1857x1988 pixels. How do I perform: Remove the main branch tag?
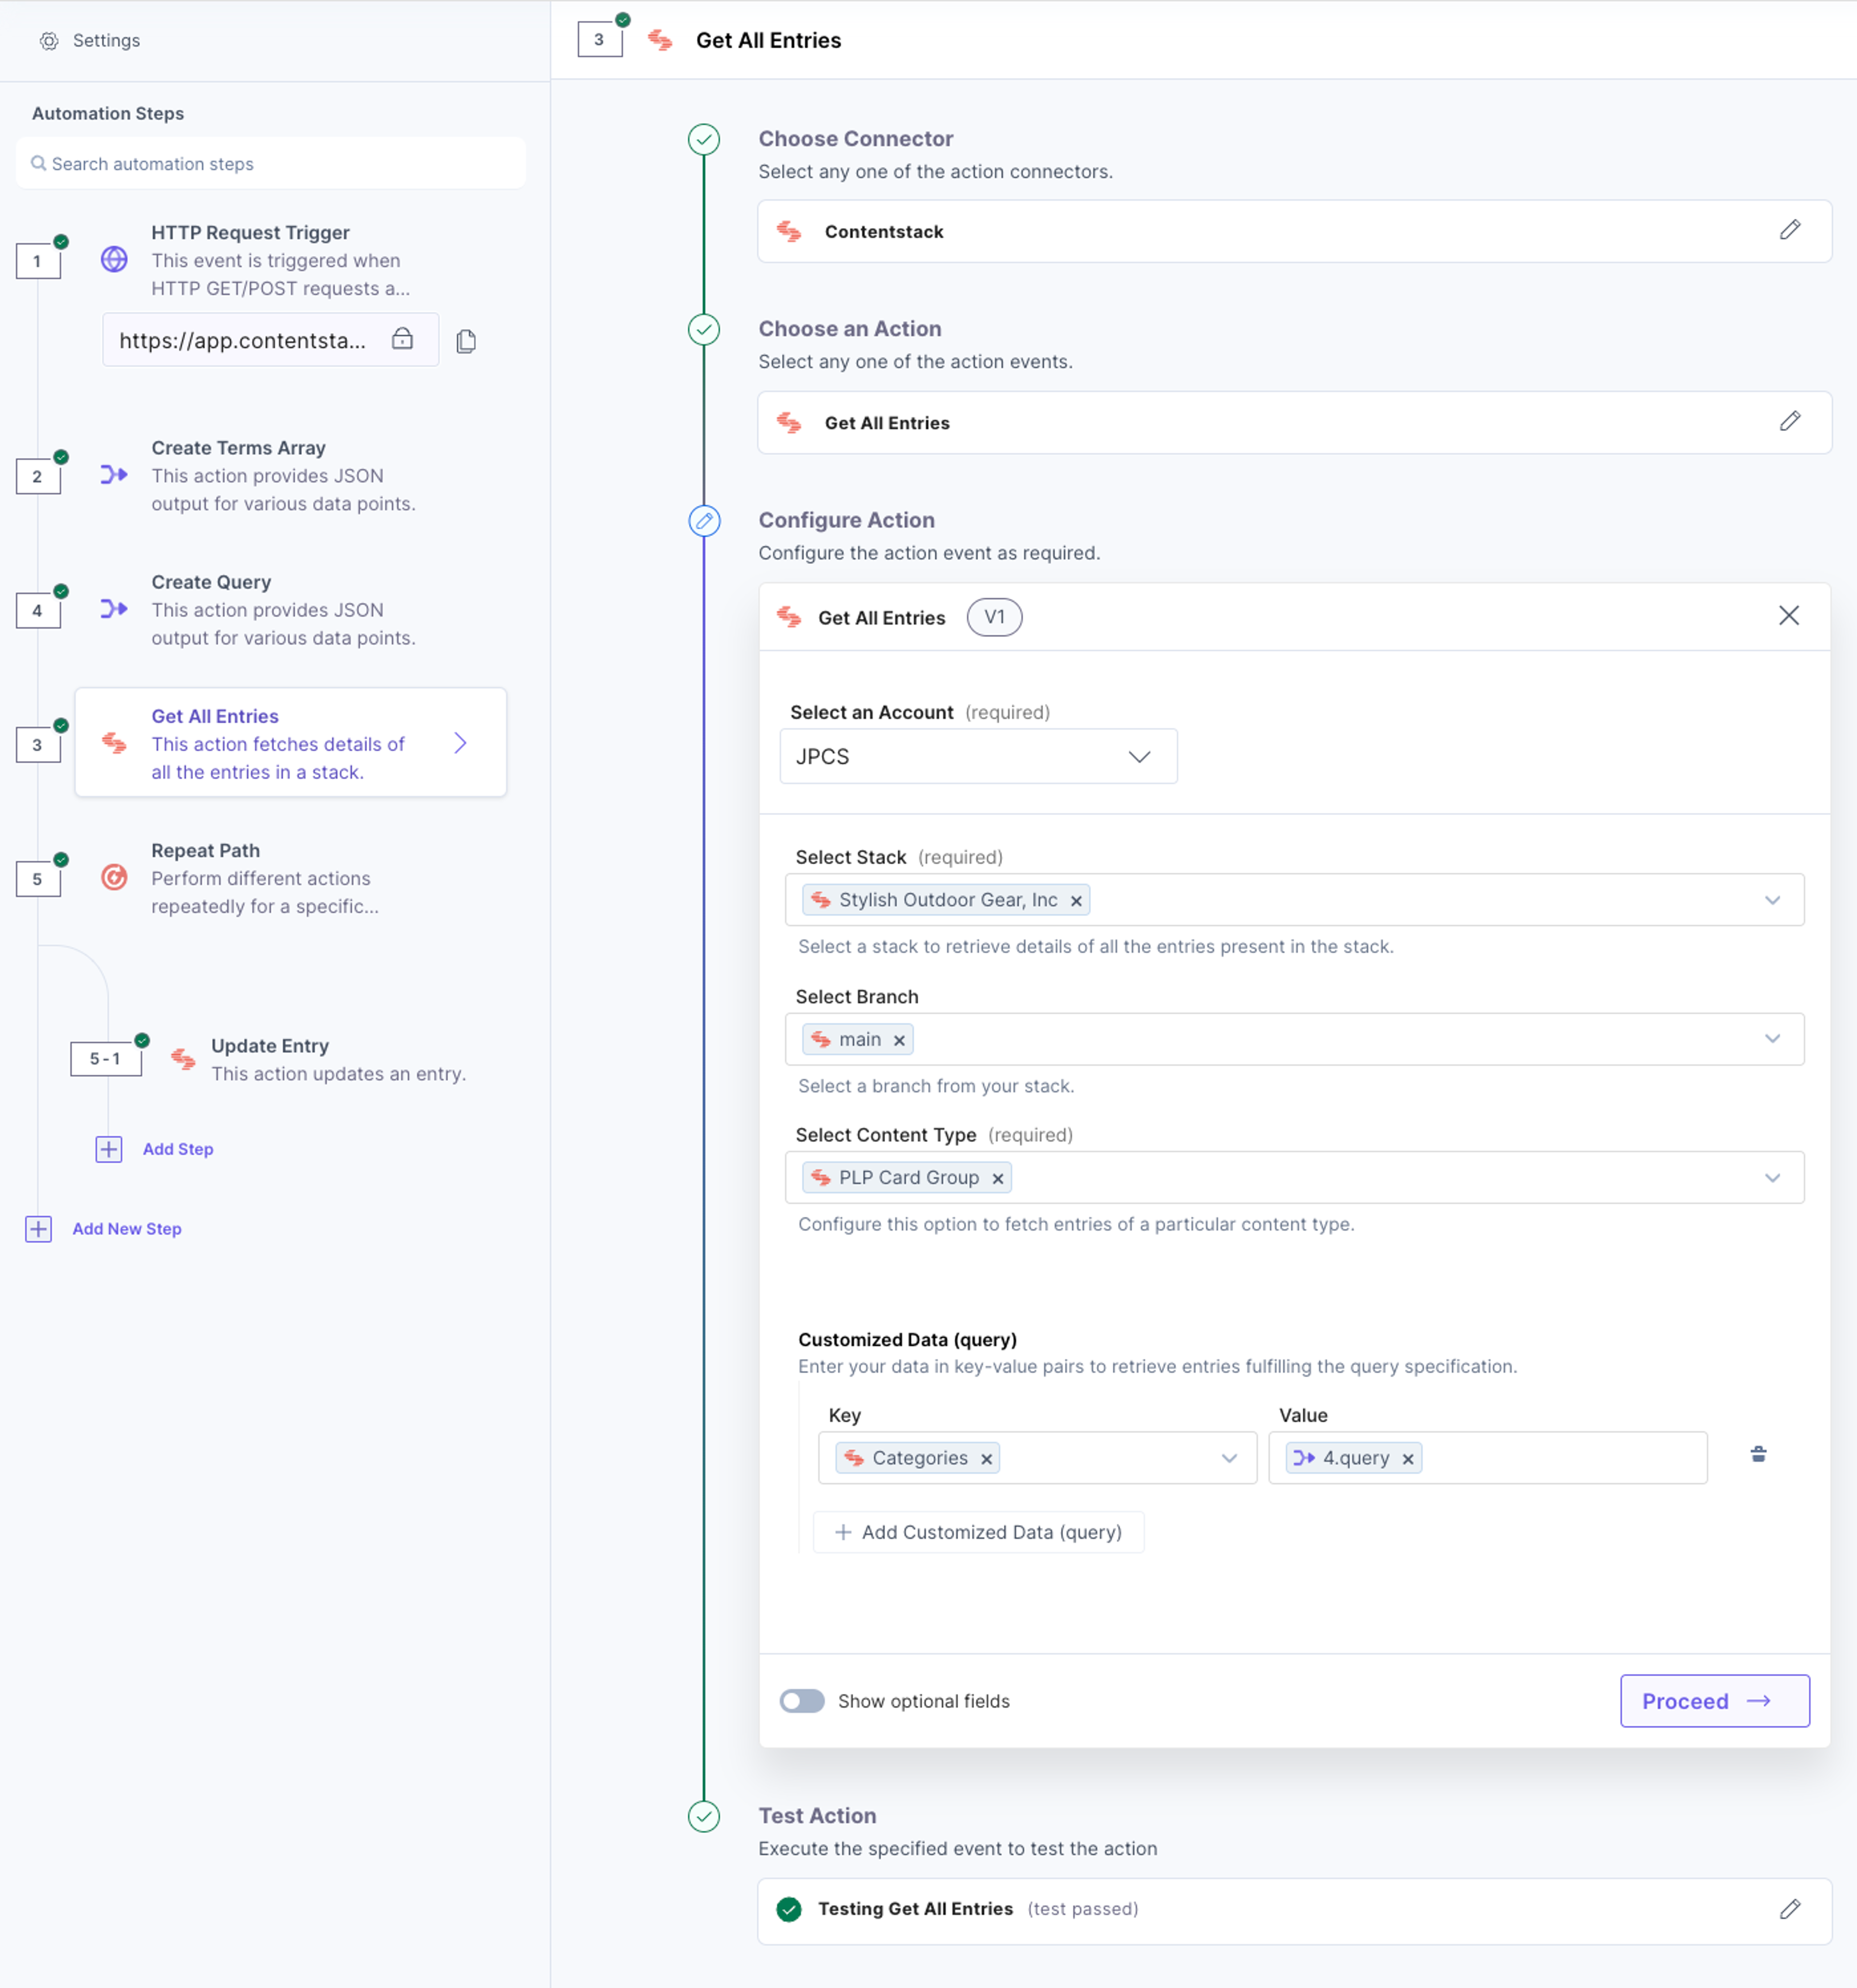point(899,1041)
